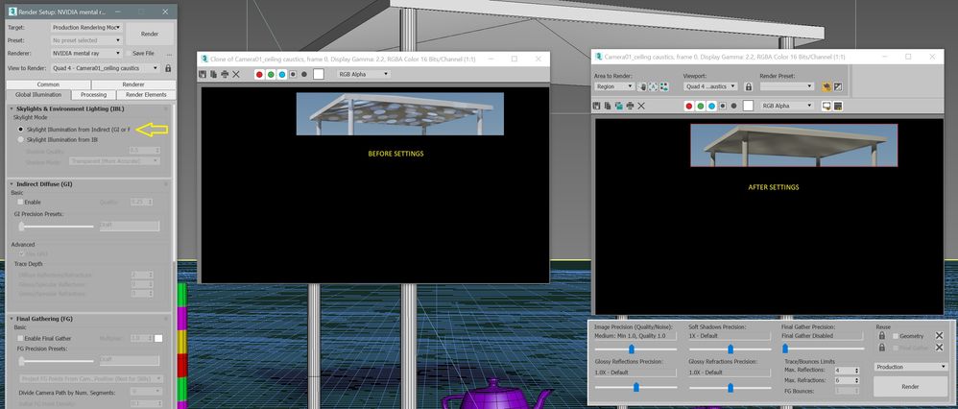Enable Indirect Diffuse GI checkbox
Viewport: 958px width, 409px height.
click(20, 202)
